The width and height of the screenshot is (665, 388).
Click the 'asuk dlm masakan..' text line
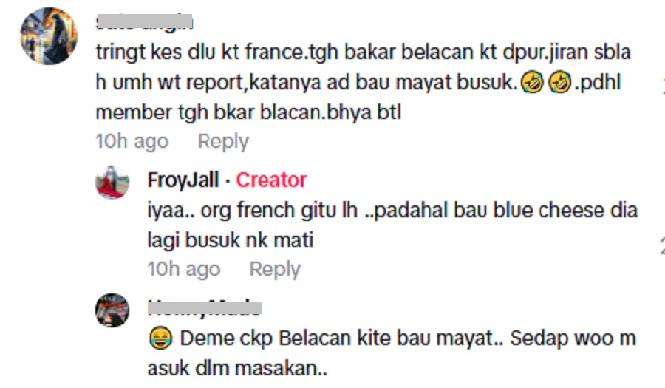pos(237,369)
